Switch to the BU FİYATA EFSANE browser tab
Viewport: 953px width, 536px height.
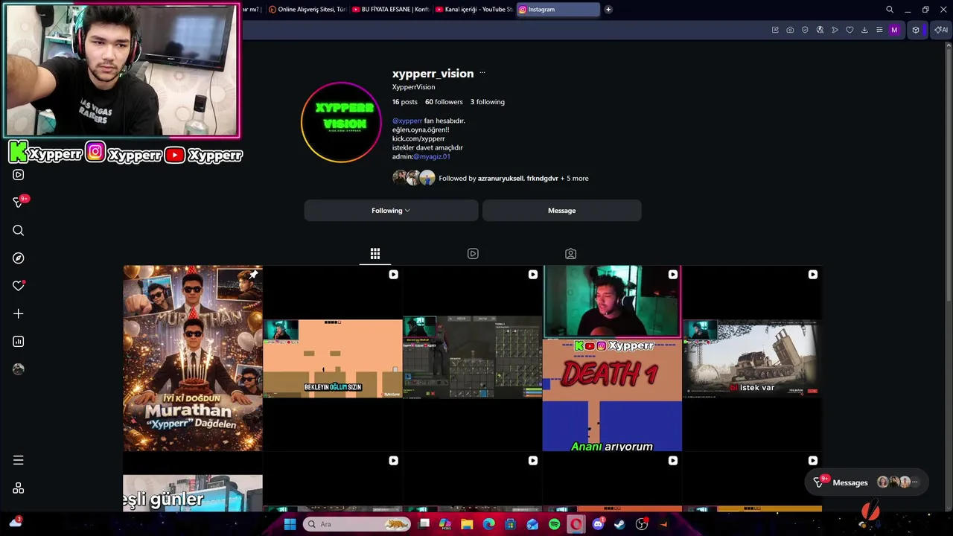[x=390, y=10]
